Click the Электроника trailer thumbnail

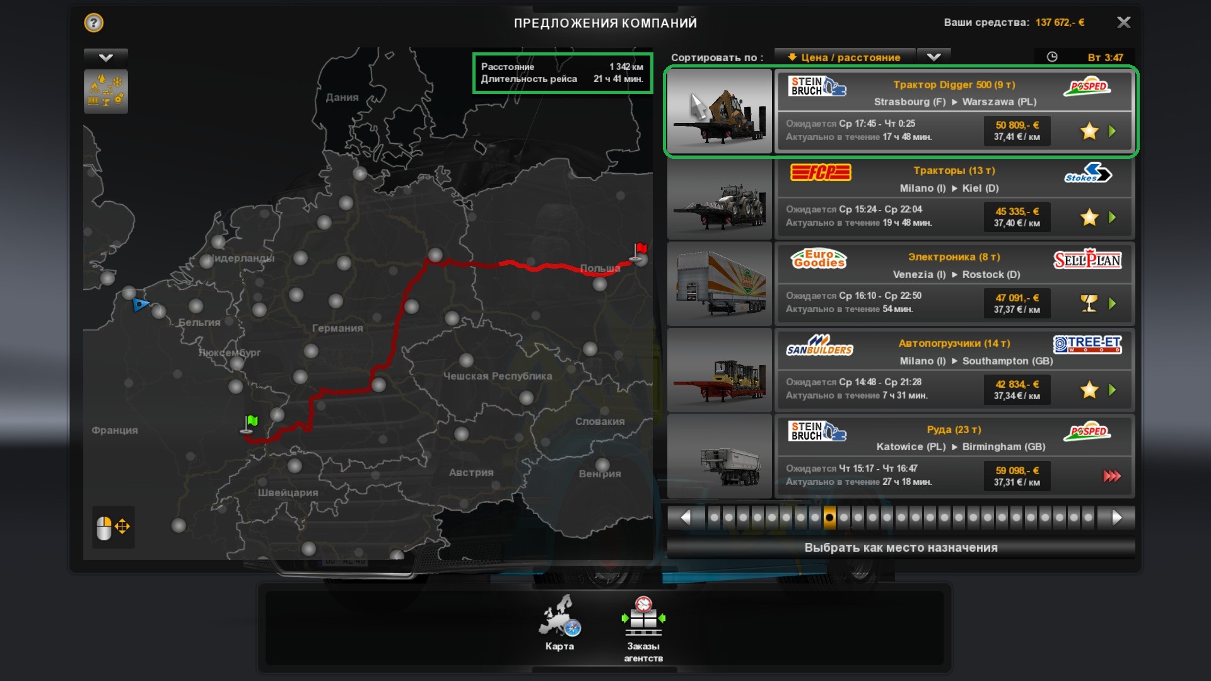[x=720, y=284]
